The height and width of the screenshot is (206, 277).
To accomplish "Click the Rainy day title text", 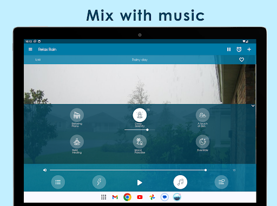I will click(140, 60).
